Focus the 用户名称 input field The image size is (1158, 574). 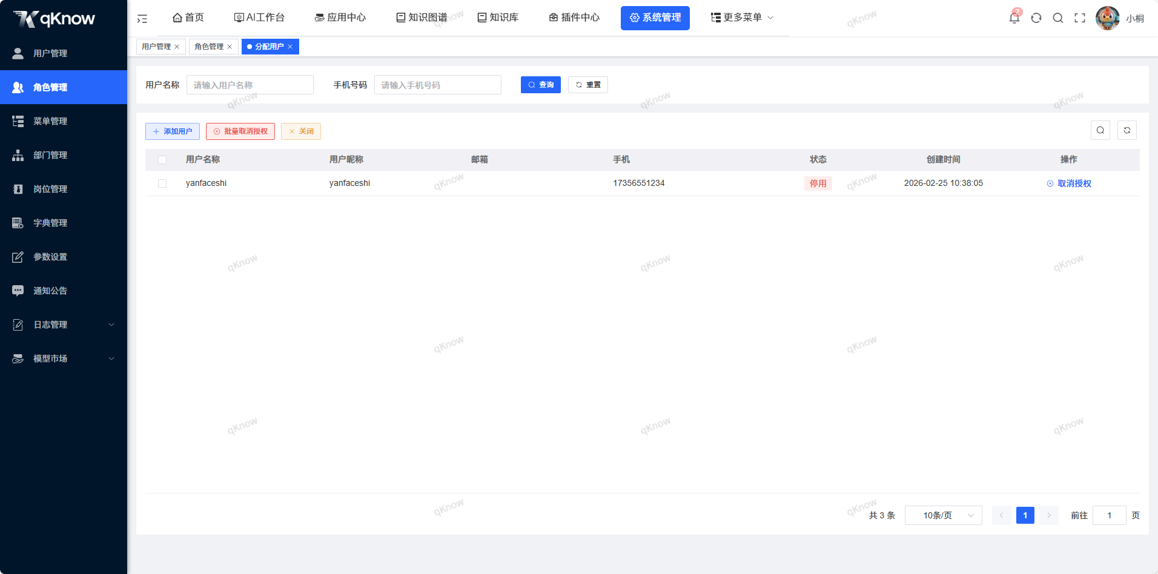tap(250, 85)
